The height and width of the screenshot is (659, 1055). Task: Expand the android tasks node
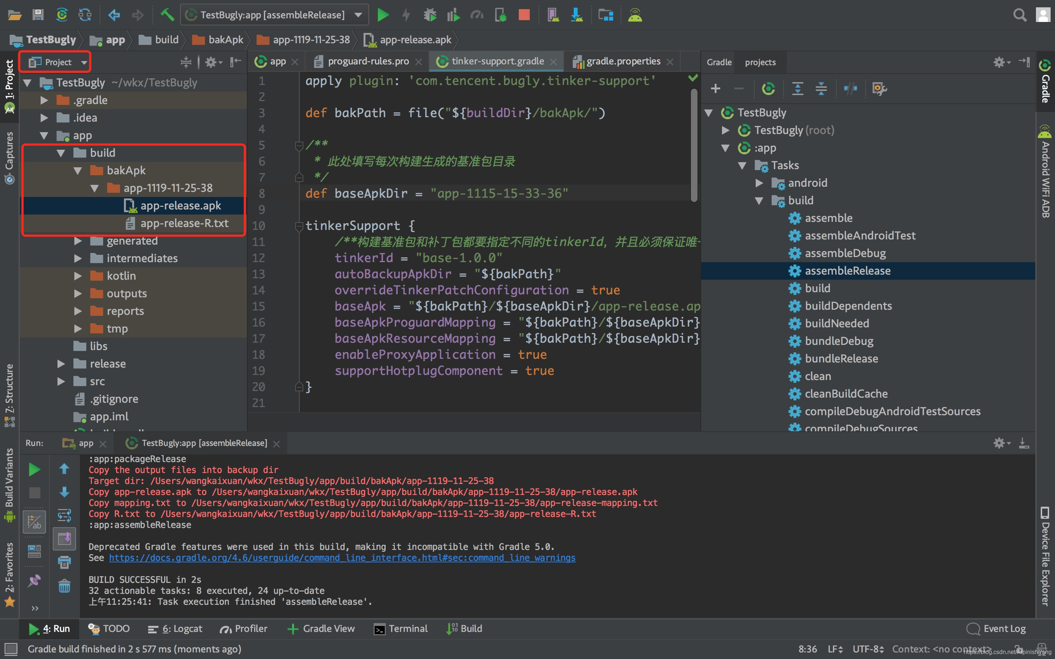[x=759, y=183]
